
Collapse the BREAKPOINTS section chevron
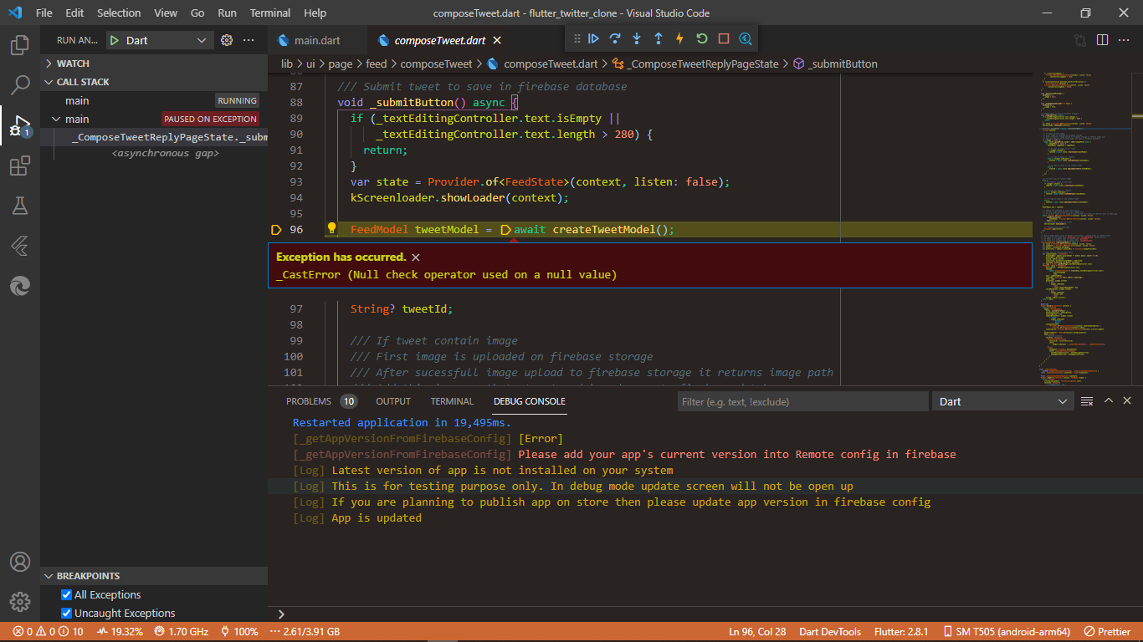click(x=49, y=576)
